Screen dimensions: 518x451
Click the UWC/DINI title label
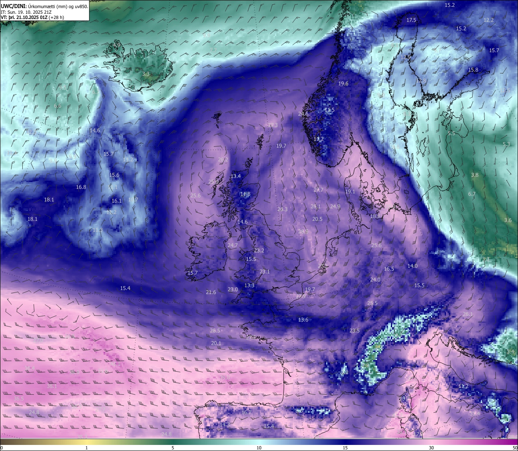(13, 6)
